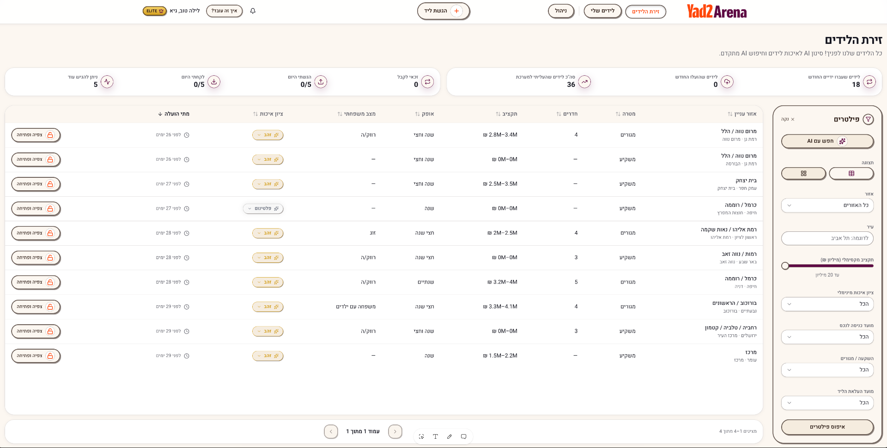This screenshot has width=887, height=448.
Task: Select the pencil tool in the bottom toolbar
Action: [450, 436]
